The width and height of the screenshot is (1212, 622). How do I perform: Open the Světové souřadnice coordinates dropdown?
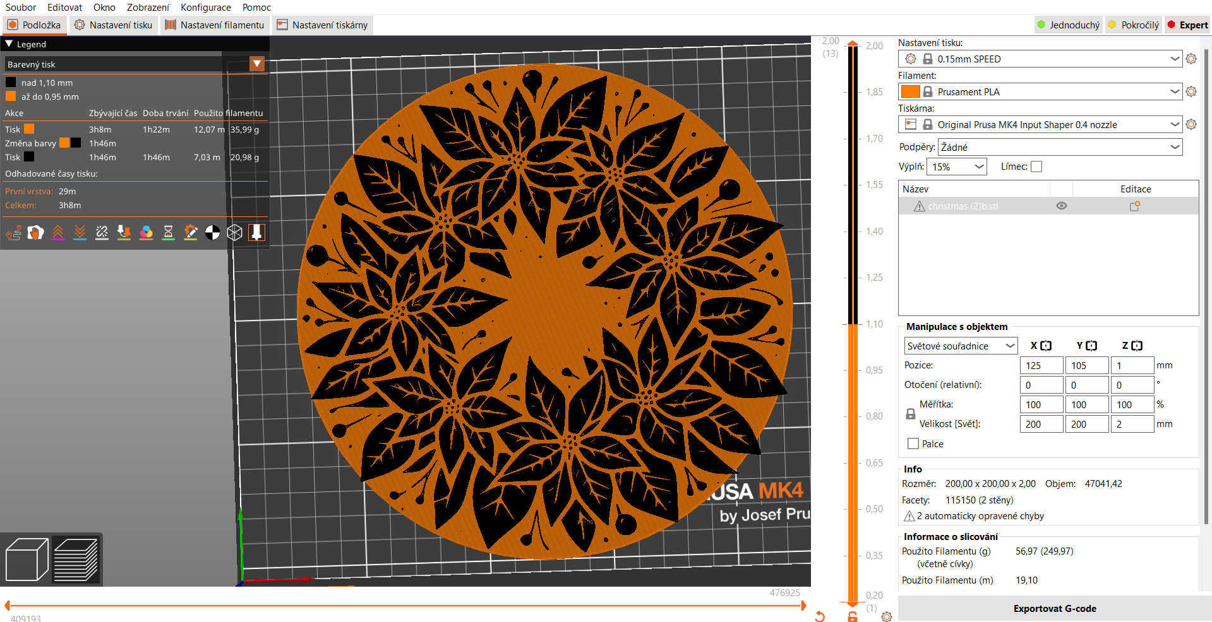(x=961, y=346)
